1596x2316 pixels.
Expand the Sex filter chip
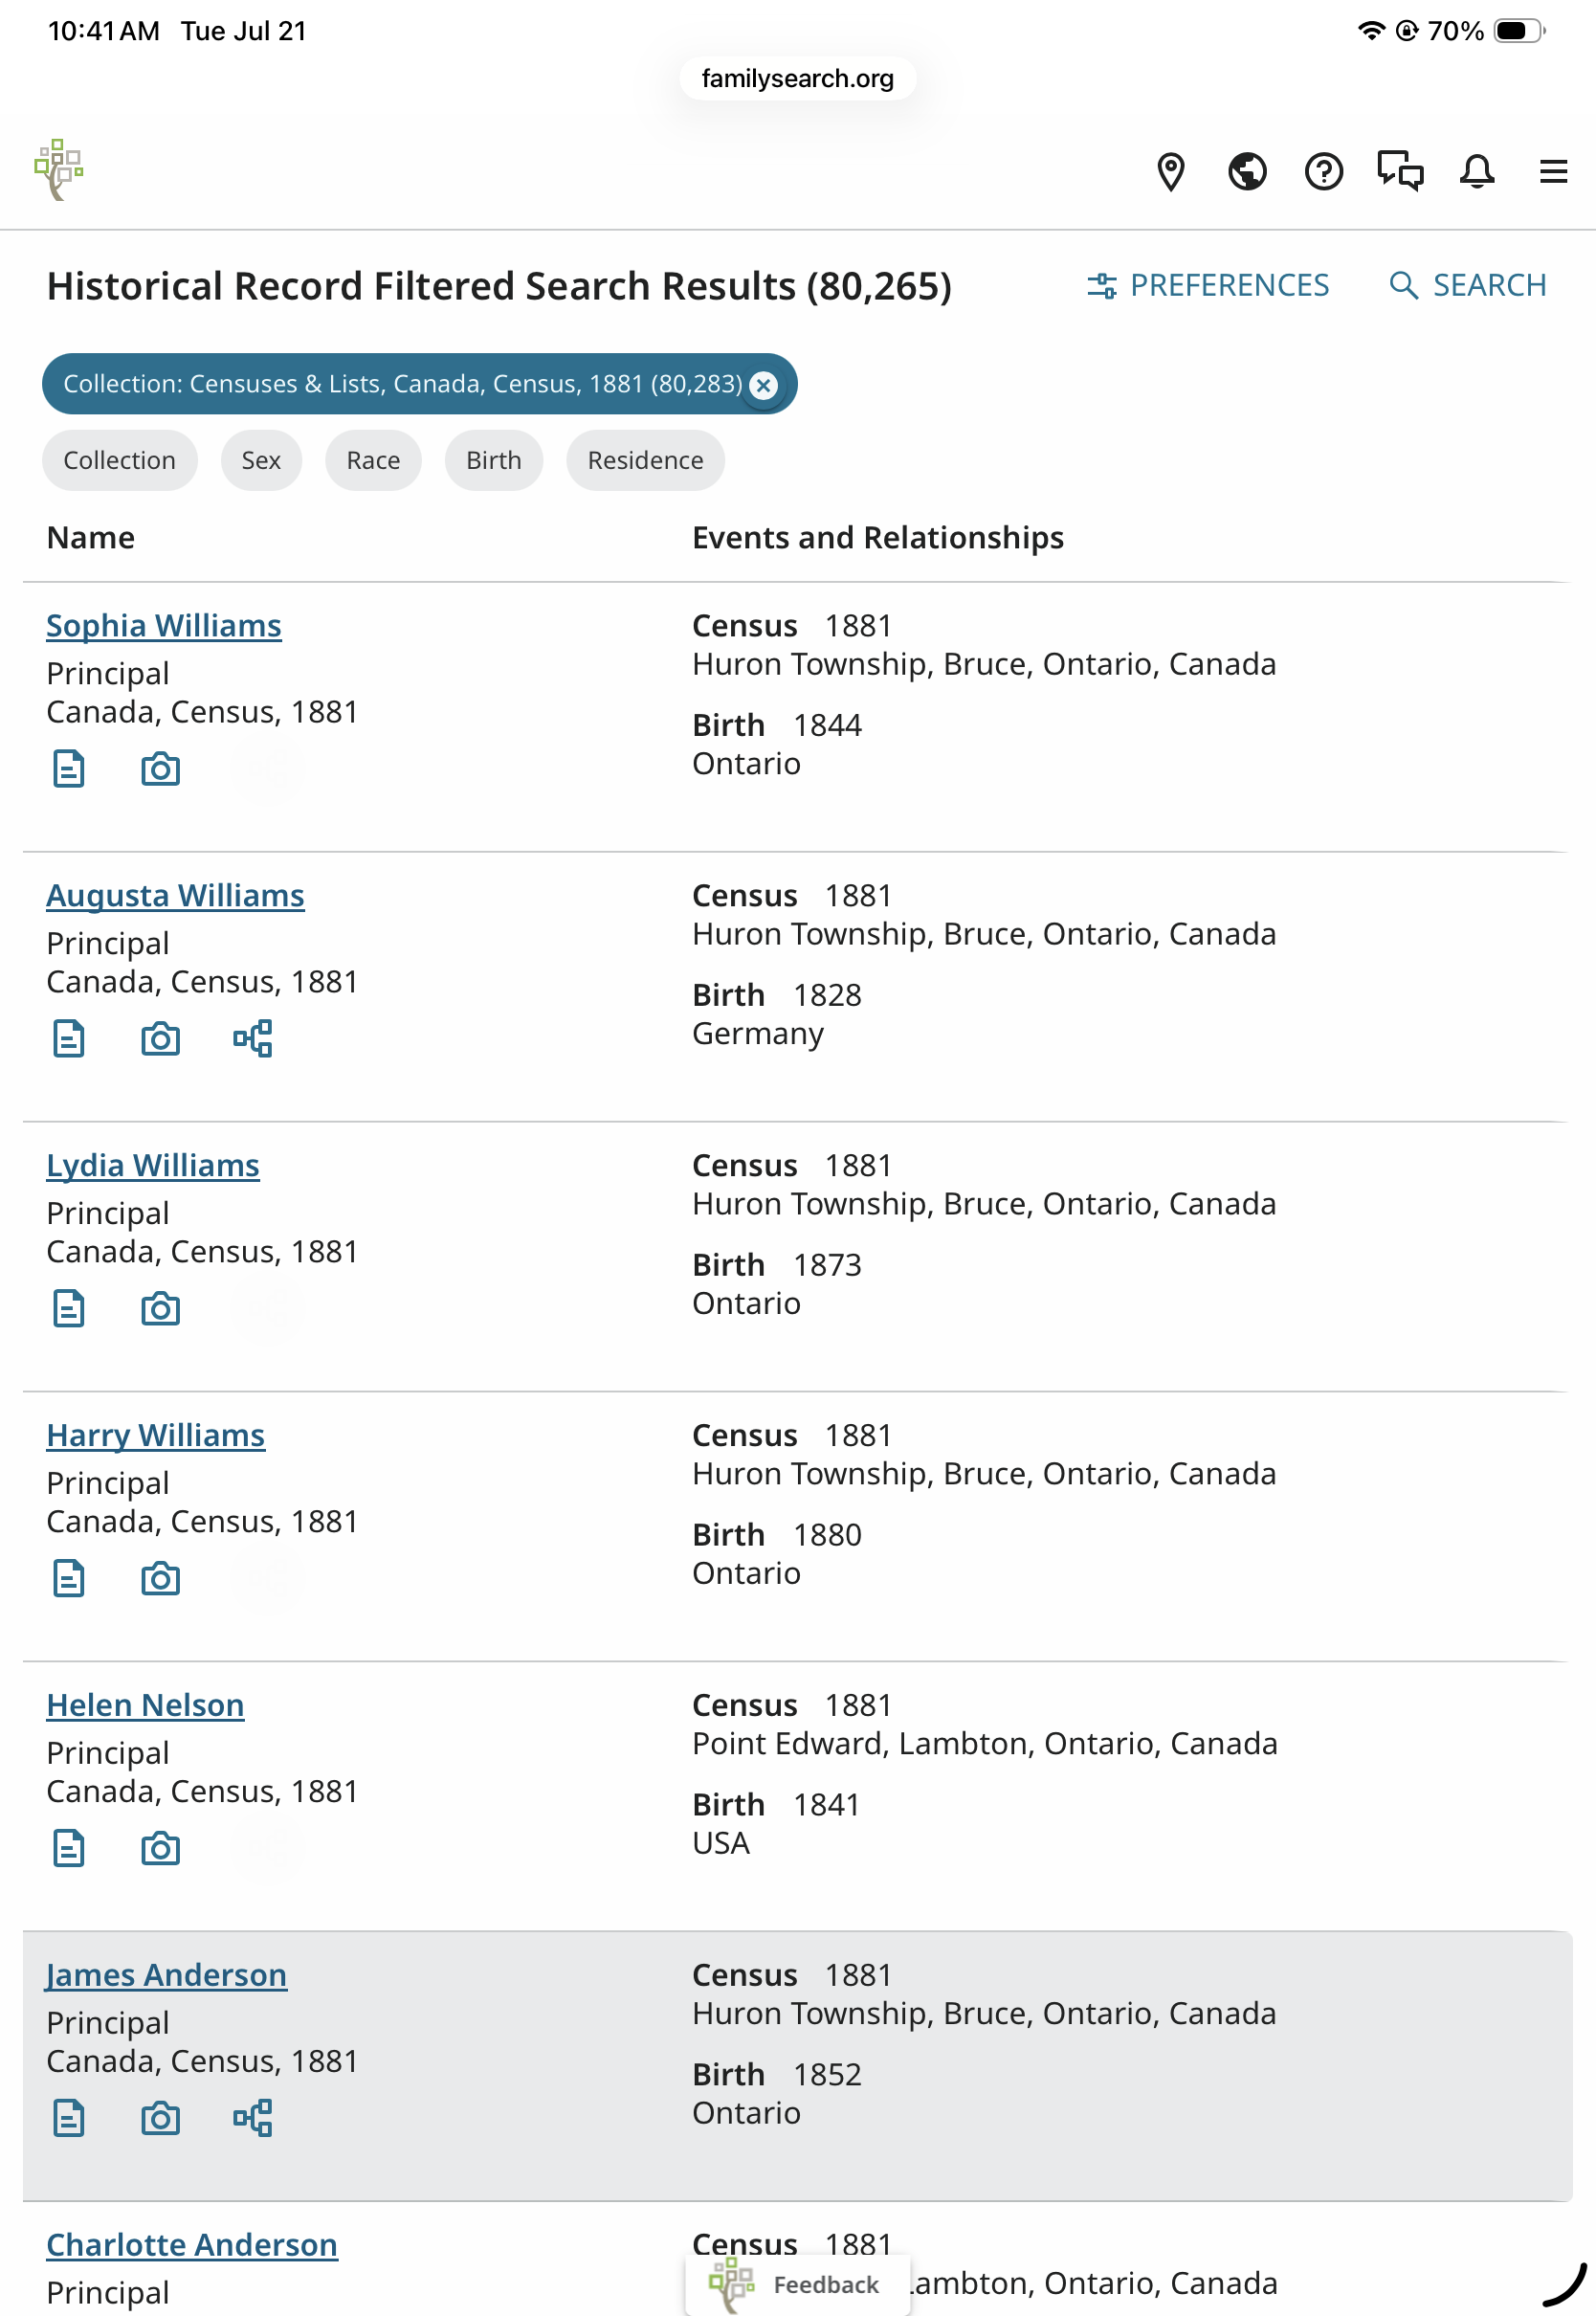[261, 460]
